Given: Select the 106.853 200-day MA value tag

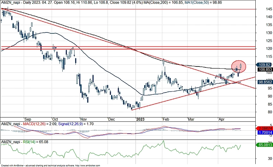Looking at the screenshot, I should click(264, 69).
